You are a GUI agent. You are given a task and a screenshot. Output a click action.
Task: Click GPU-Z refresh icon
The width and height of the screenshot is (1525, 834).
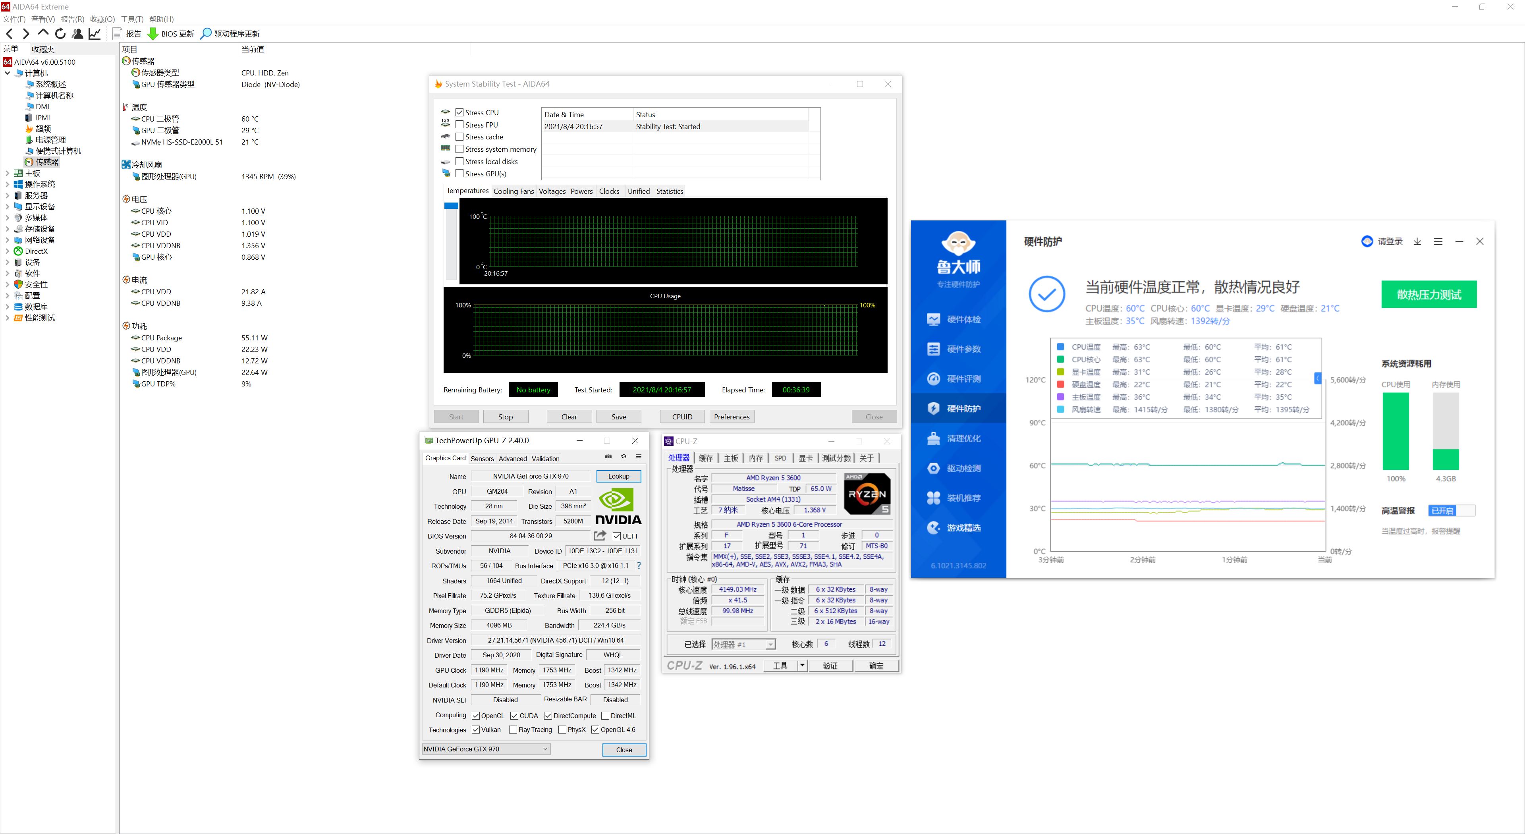pos(624,456)
